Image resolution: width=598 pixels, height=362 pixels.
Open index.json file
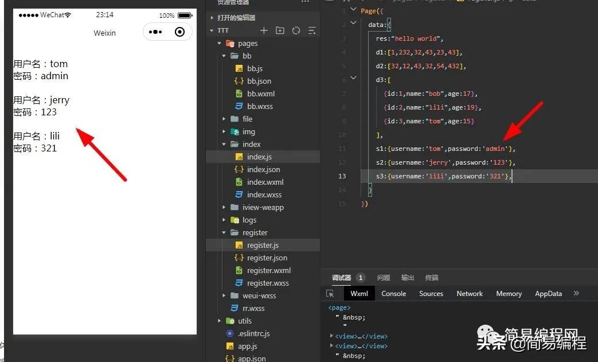263,169
